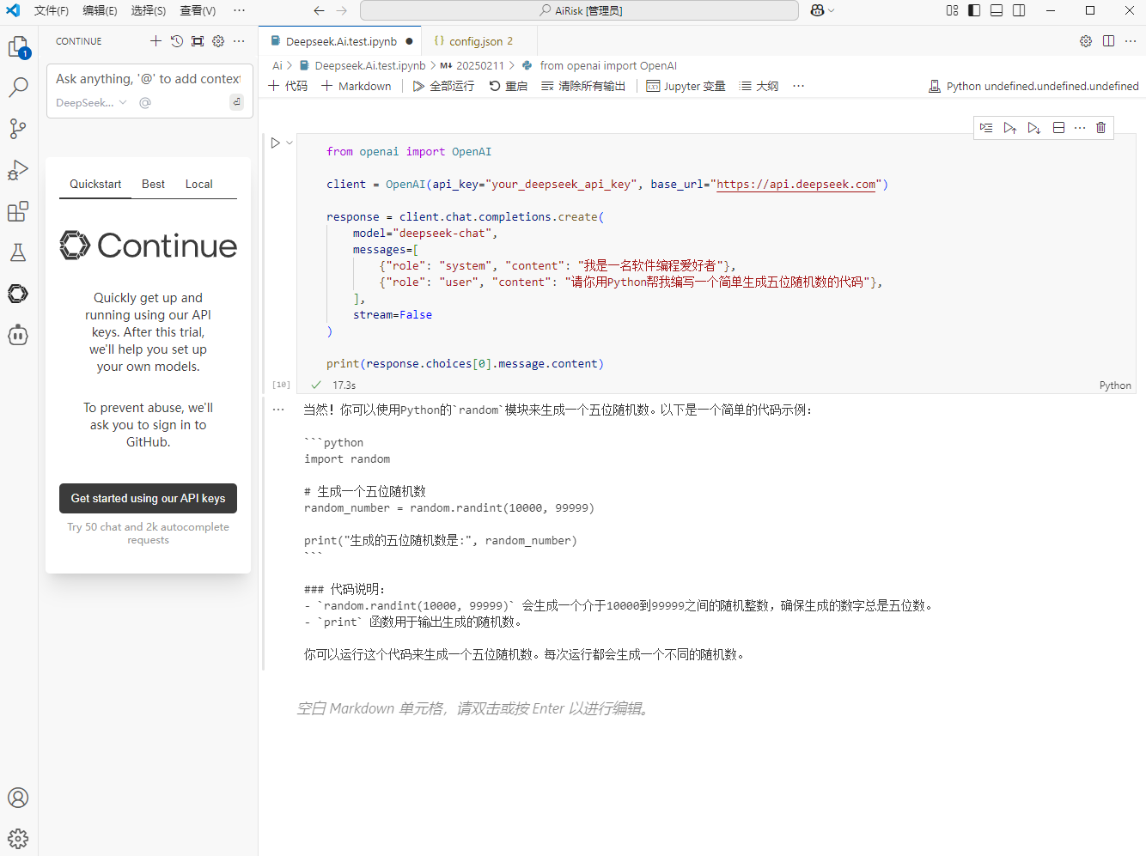1146x856 pixels.
Task: Toggle the secondary side bar visibility
Action: (1019, 10)
